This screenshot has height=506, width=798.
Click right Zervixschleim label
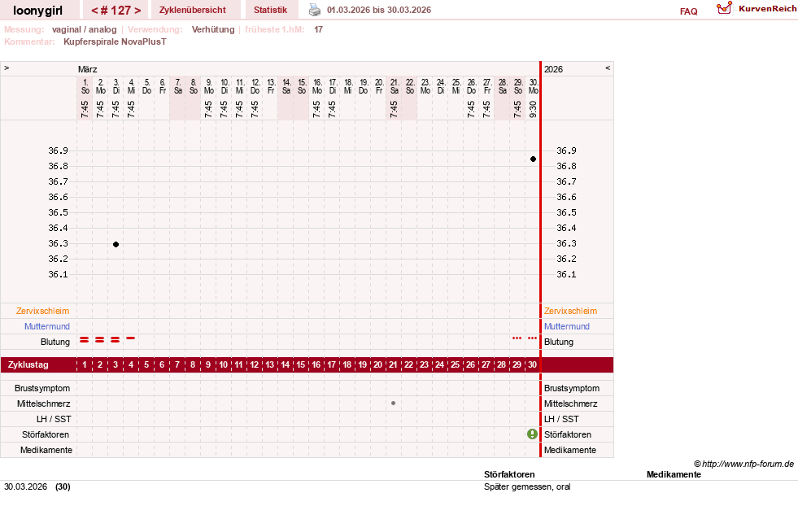point(570,311)
